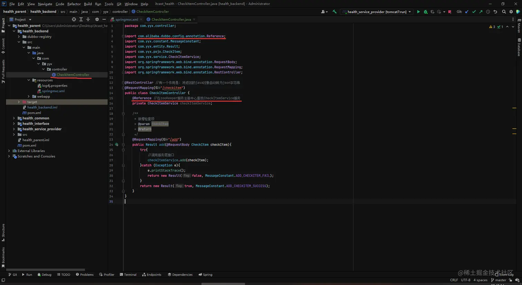
Task: Open the Refactor menu
Action: point(74,4)
